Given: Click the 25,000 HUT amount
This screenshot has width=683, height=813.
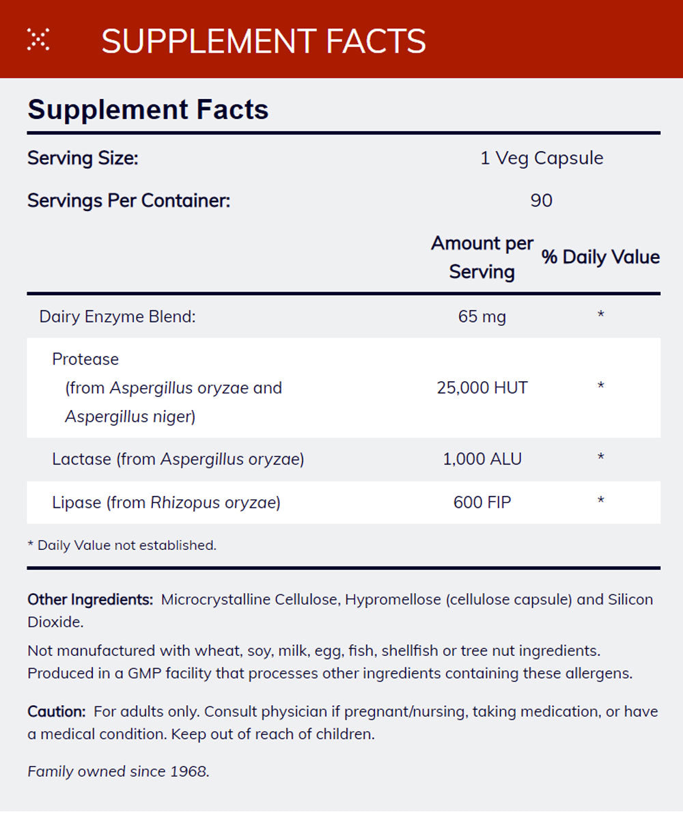Looking at the screenshot, I should [x=482, y=388].
